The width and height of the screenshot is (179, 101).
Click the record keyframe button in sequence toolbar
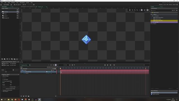[x=56, y=65]
